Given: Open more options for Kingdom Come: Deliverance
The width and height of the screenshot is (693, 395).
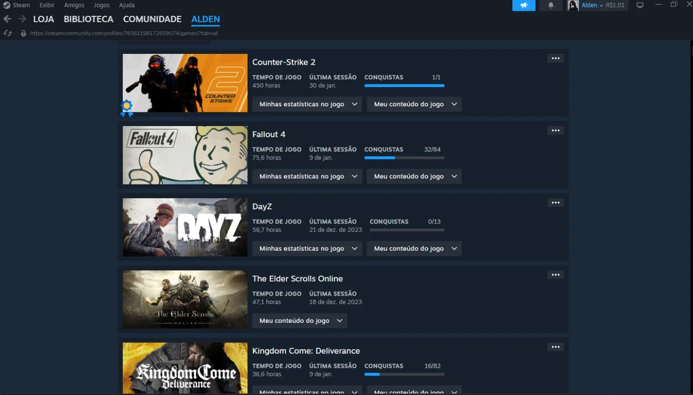Looking at the screenshot, I should coord(555,347).
